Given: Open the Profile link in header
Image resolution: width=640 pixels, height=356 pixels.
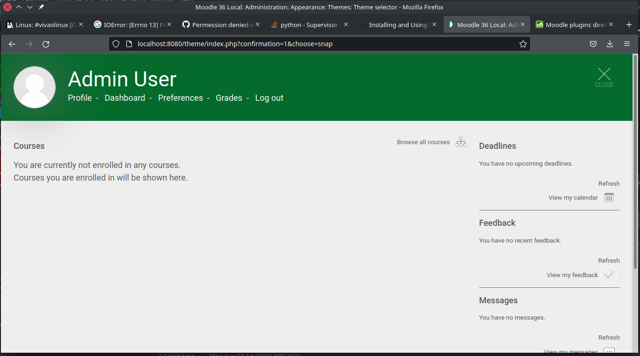Looking at the screenshot, I should [80, 98].
